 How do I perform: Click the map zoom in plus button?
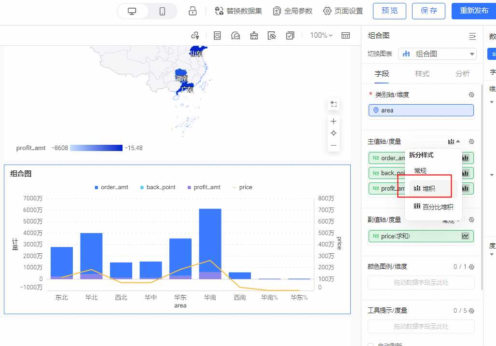point(333,121)
